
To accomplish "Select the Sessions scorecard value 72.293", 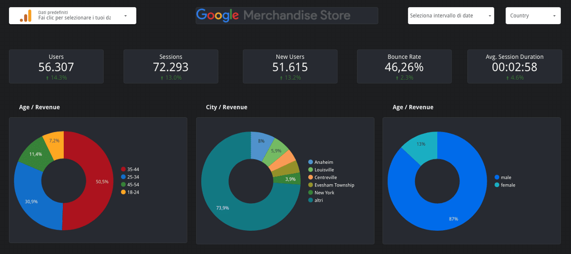I will pos(171,67).
